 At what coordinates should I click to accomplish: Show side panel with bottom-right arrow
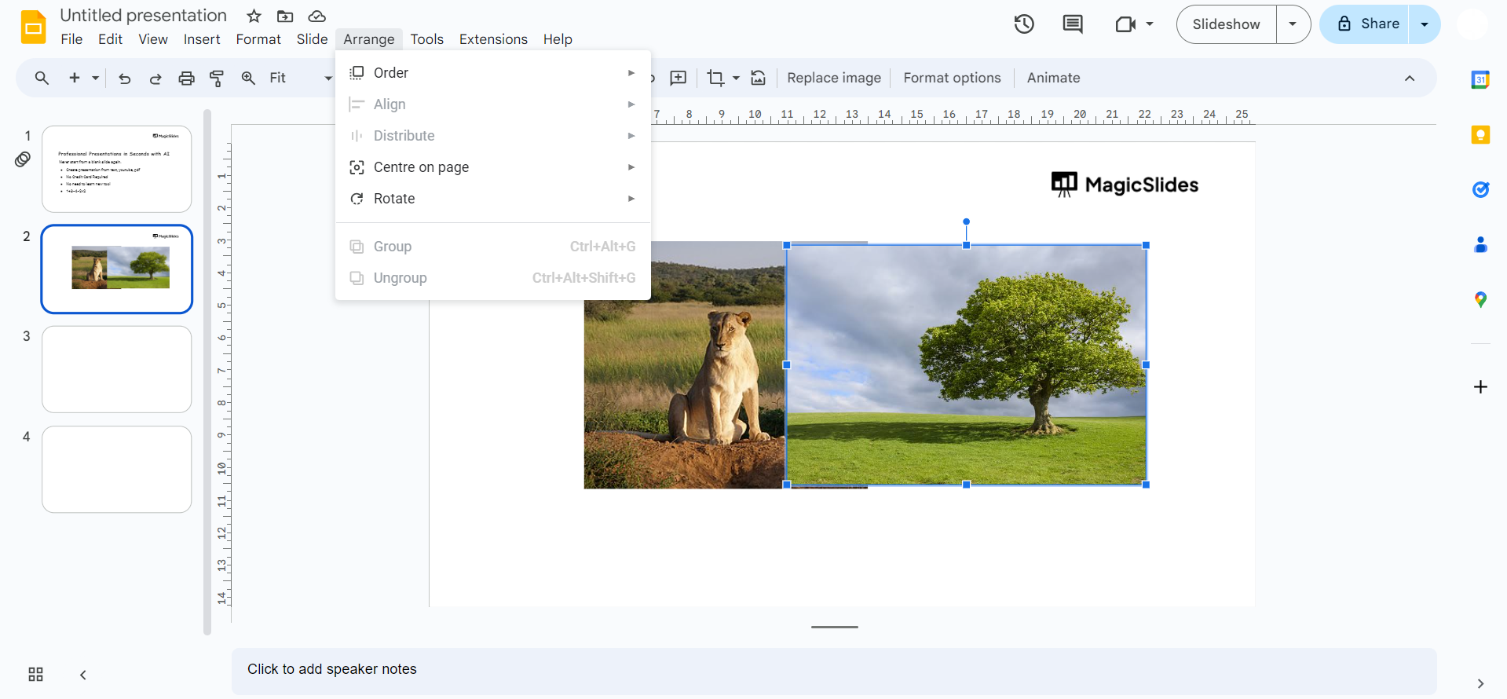1480,683
